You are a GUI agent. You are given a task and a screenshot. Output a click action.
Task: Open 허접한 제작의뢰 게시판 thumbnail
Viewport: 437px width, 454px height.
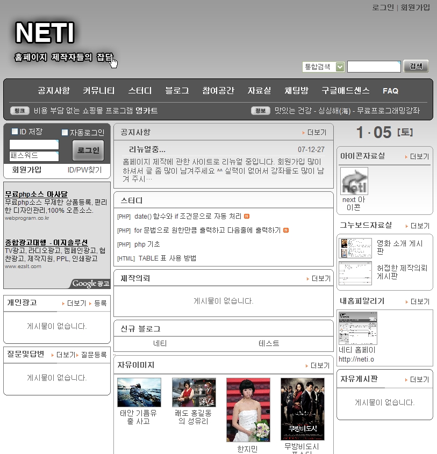(x=355, y=273)
